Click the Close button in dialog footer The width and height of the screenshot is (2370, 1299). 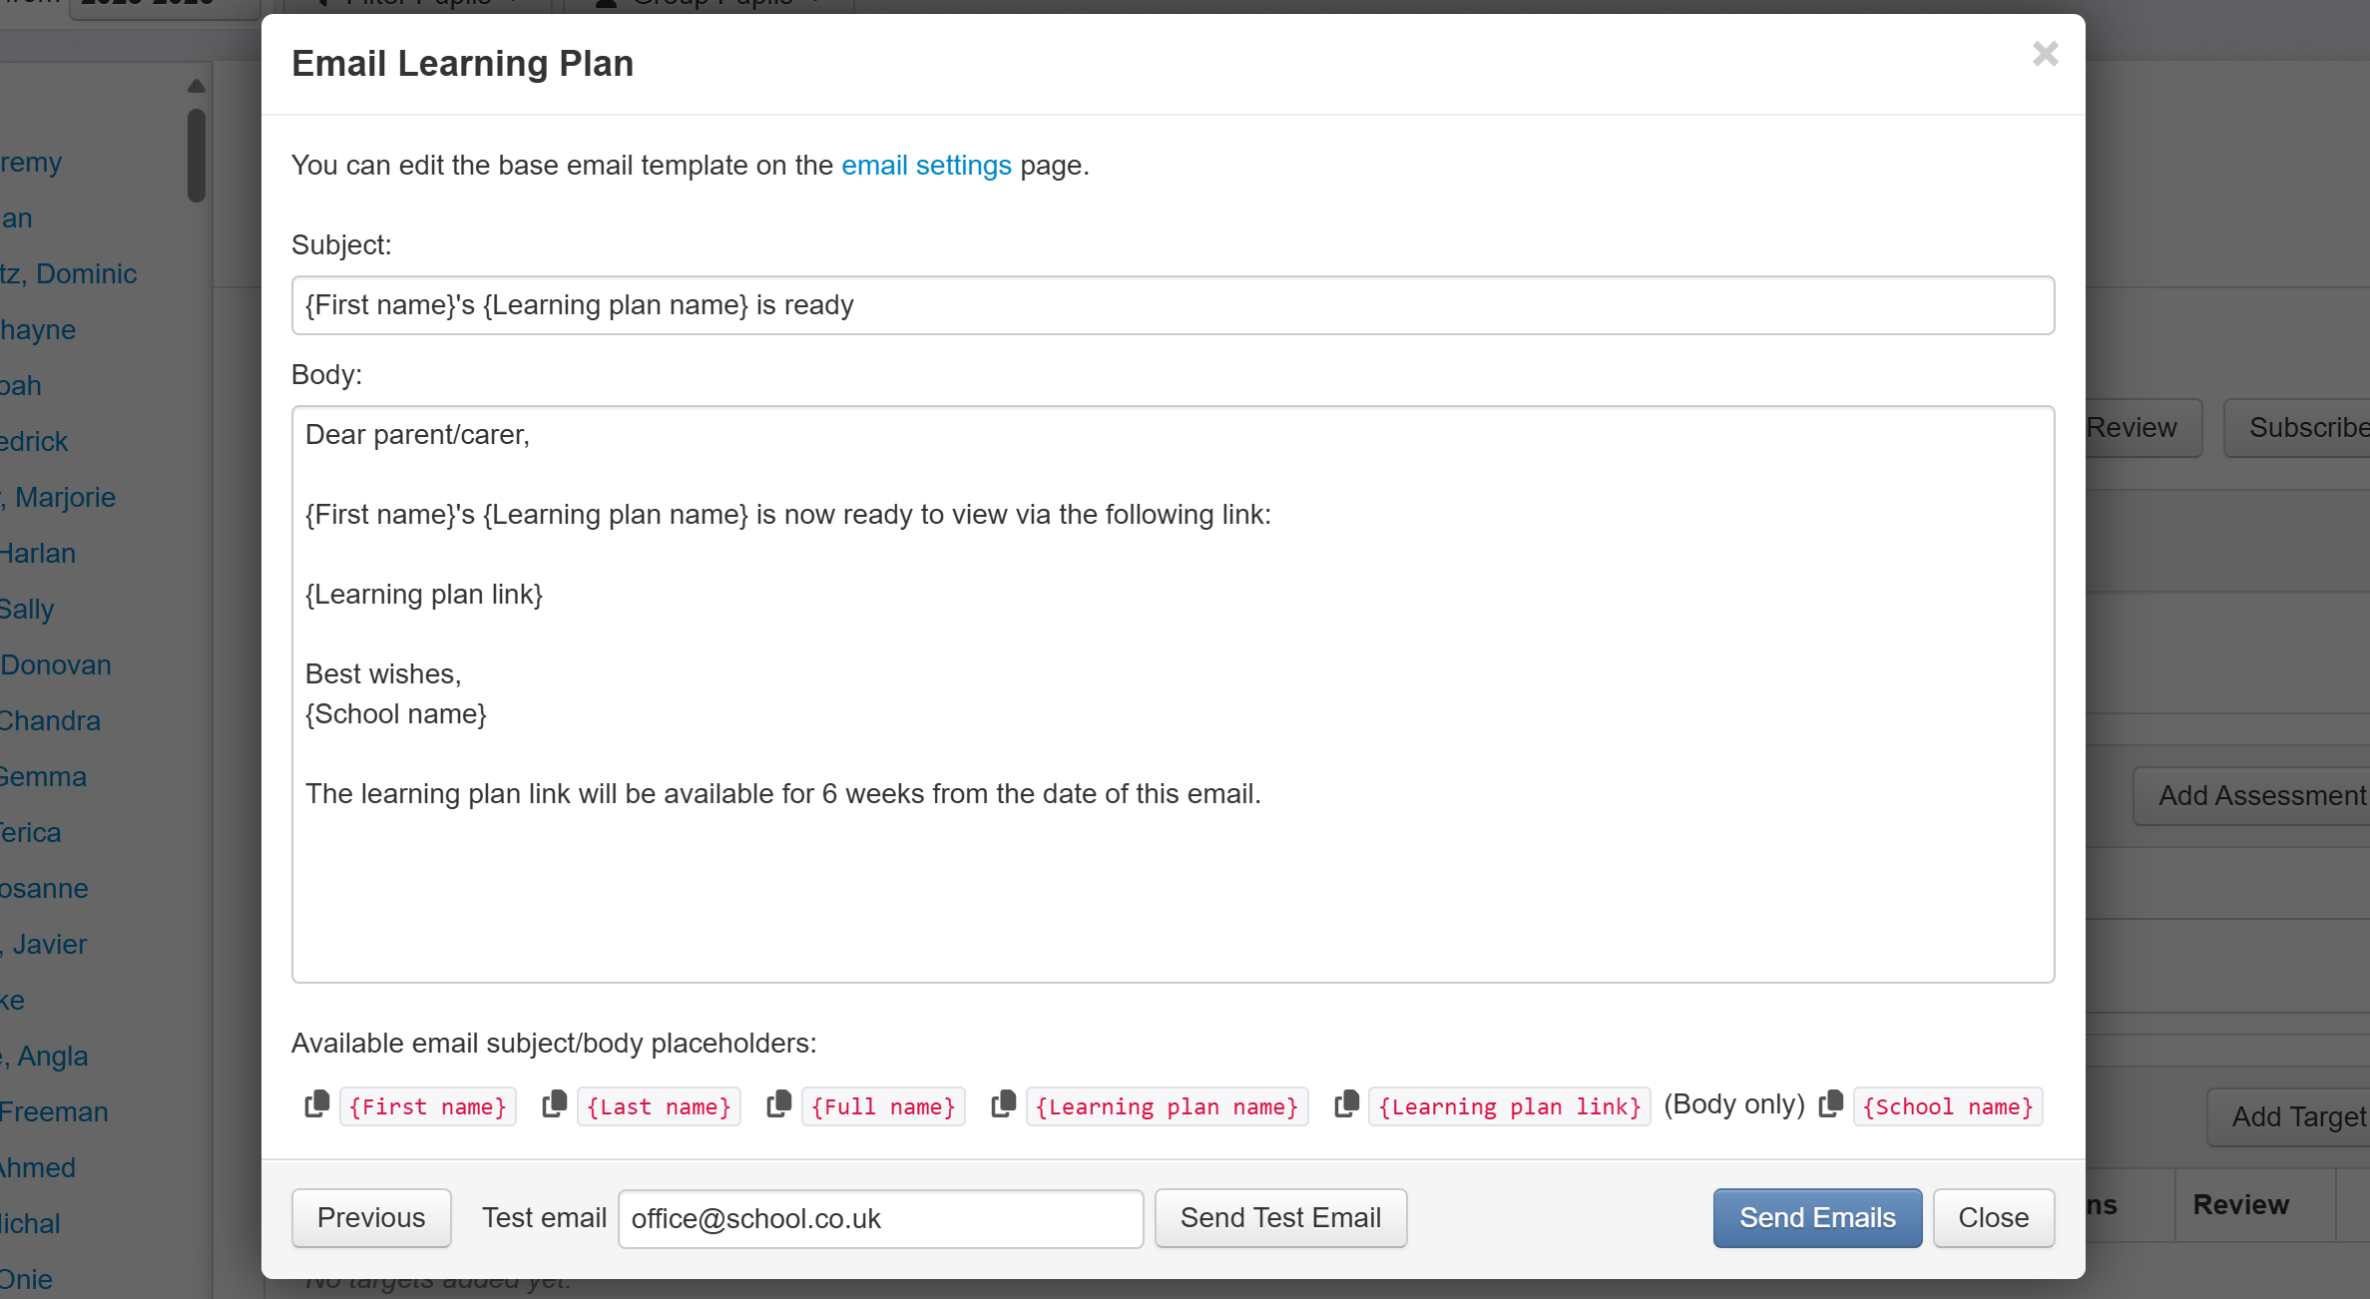tap(1993, 1218)
